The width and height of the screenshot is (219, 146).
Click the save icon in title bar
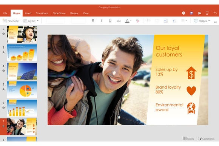(191, 13)
